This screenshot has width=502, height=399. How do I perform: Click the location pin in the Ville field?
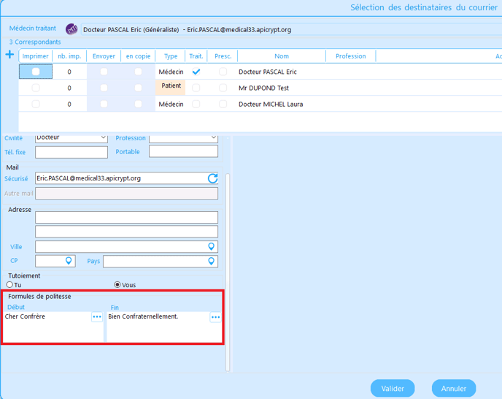click(x=212, y=246)
